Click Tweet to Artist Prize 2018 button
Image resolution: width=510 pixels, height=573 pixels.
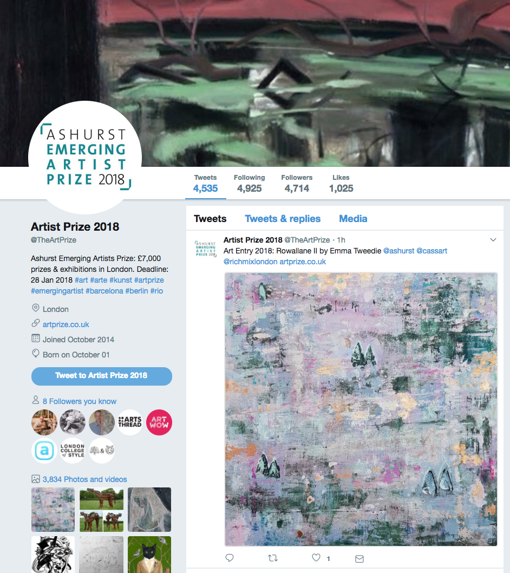(102, 376)
